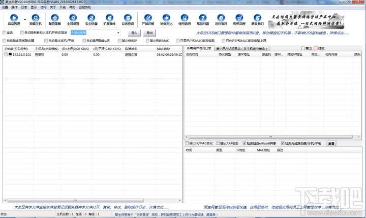Open the 显示 menu

pos(34,7)
